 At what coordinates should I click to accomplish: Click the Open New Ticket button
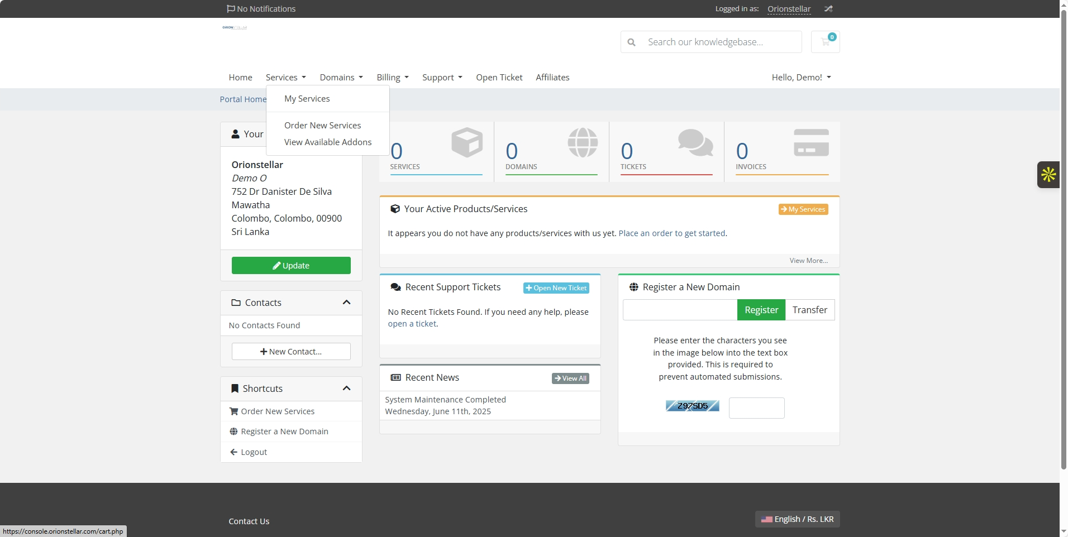(556, 288)
